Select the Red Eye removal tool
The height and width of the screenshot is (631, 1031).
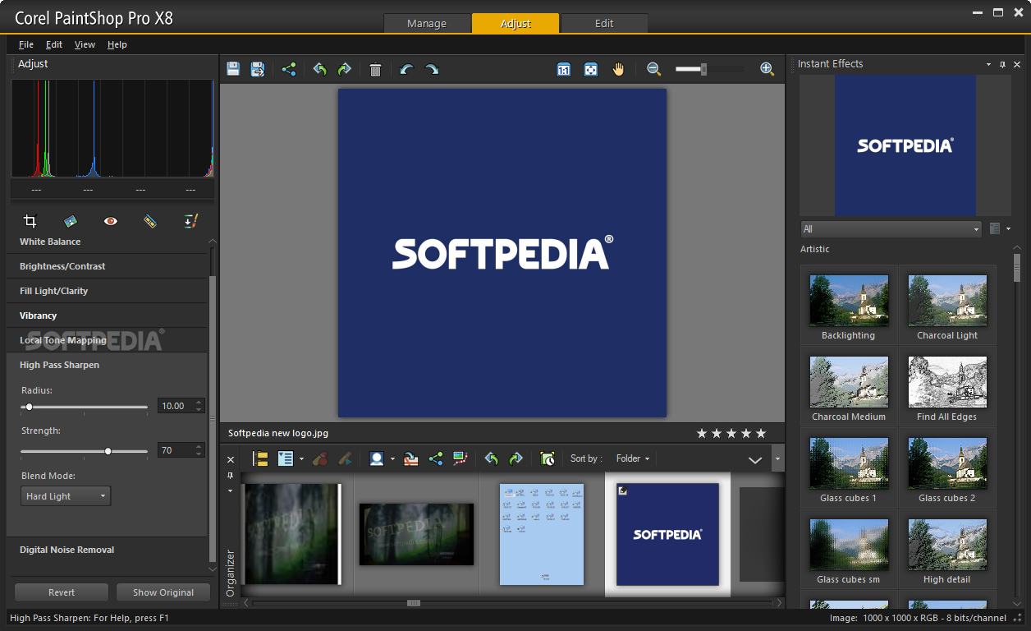[x=111, y=221]
